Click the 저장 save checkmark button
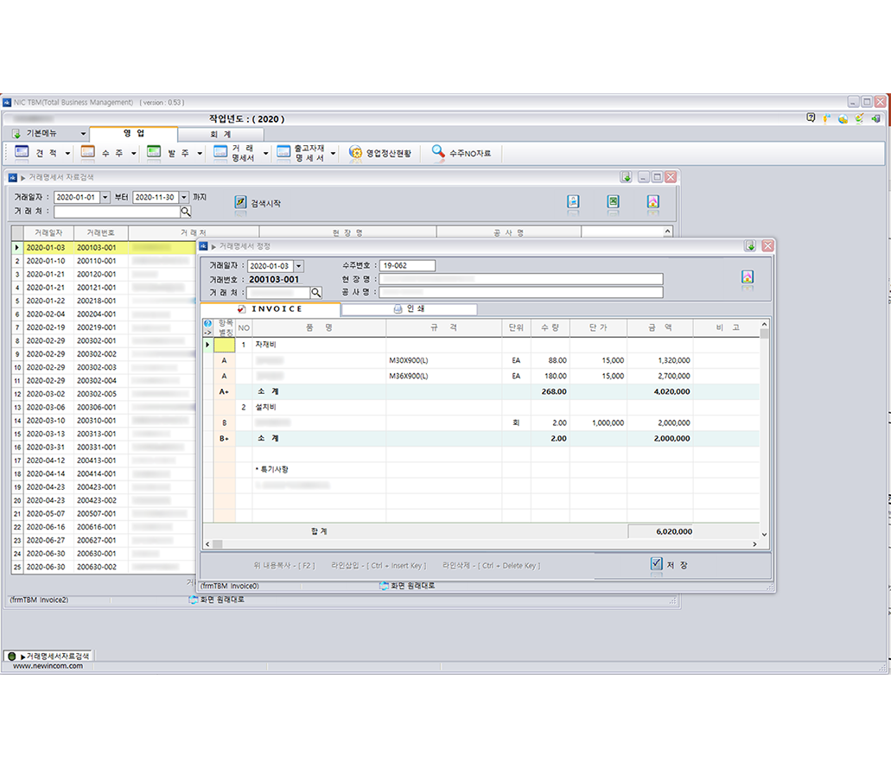Screen dimensions: 891x768 click(x=657, y=564)
